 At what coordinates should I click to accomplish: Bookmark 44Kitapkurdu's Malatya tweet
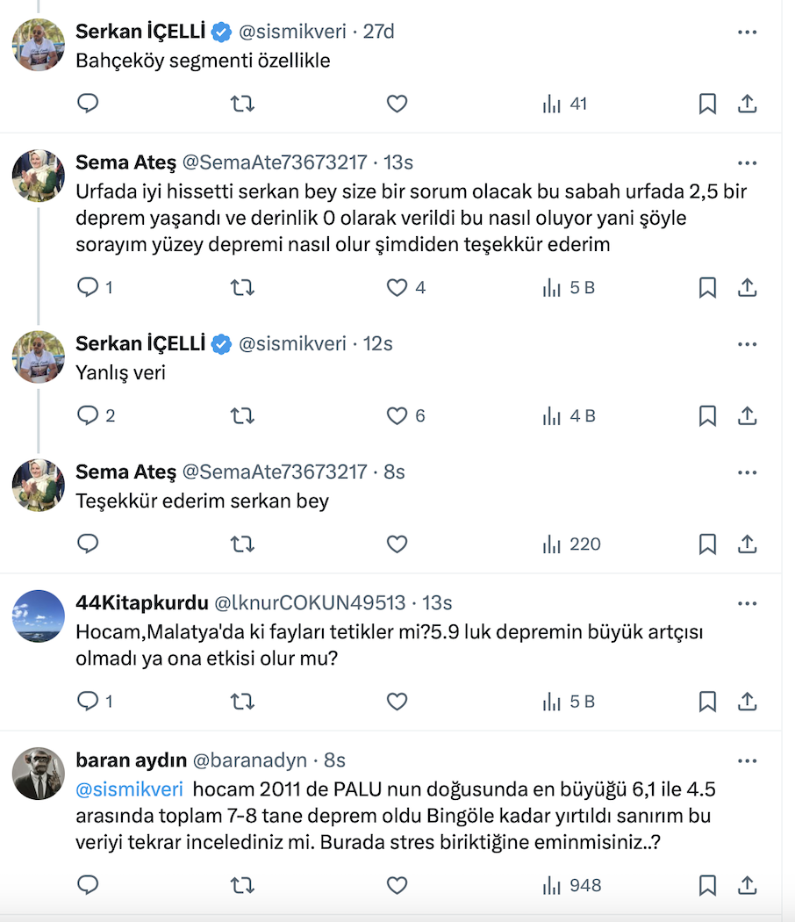[707, 702]
